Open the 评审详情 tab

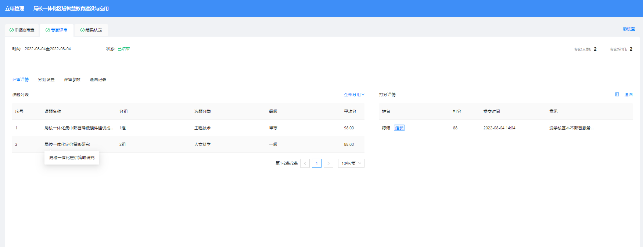coord(20,80)
